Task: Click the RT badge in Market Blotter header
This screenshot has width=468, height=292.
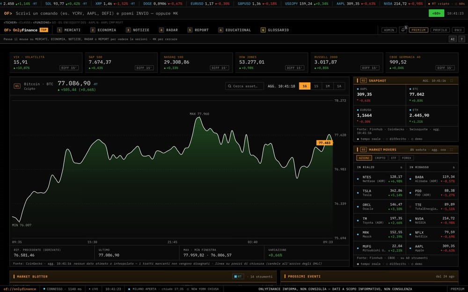Action: (x=238, y=277)
